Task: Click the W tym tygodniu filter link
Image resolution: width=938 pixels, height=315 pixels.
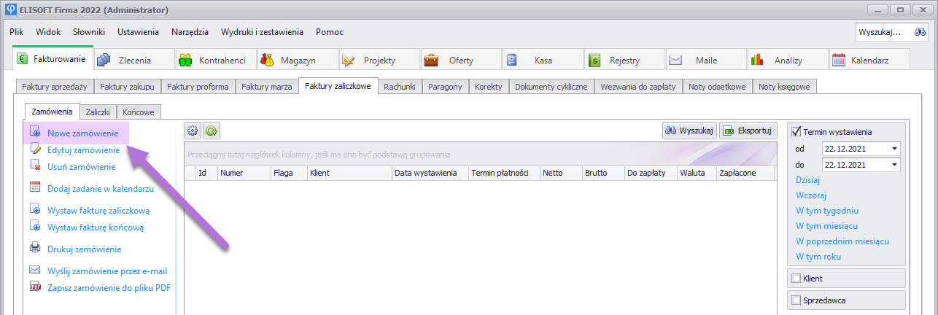Action: [827, 211]
